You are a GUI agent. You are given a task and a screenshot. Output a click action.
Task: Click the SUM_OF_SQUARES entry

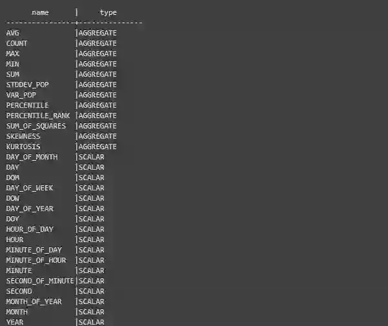(36, 126)
